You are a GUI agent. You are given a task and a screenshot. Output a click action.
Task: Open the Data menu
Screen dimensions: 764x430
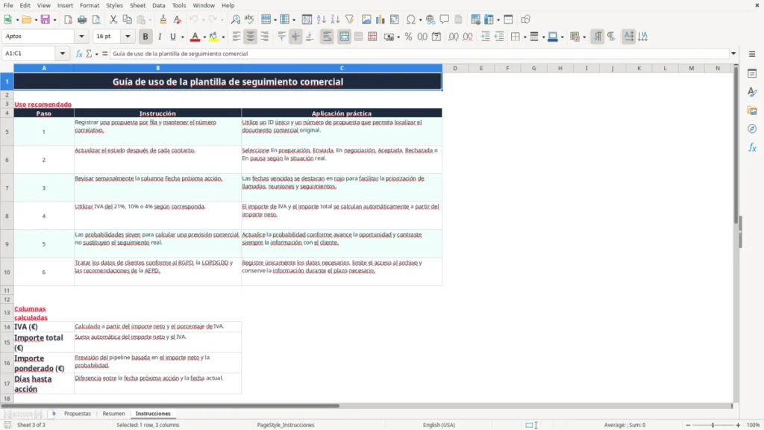click(158, 5)
